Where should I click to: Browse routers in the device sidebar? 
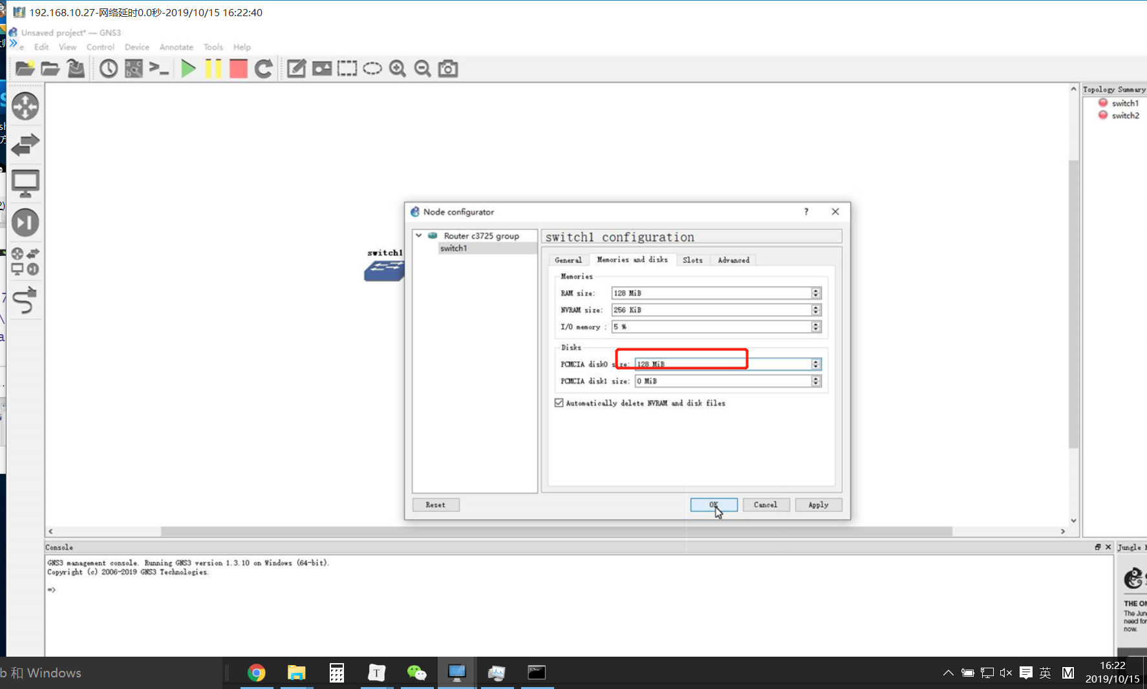click(25, 107)
